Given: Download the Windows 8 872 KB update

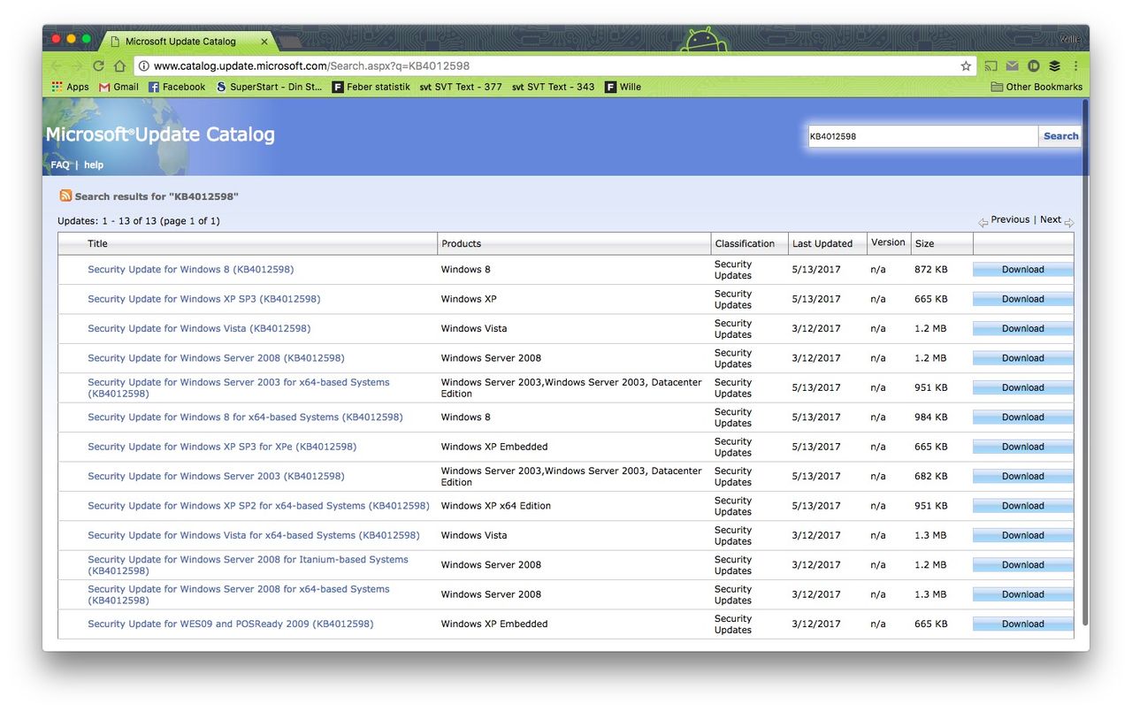Looking at the screenshot, I should [1022, 270].
